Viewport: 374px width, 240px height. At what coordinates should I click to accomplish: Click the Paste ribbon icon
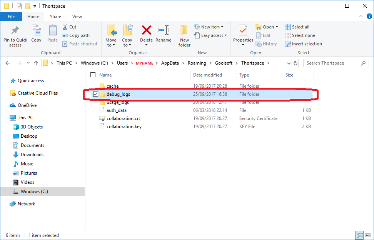[52, 30]
